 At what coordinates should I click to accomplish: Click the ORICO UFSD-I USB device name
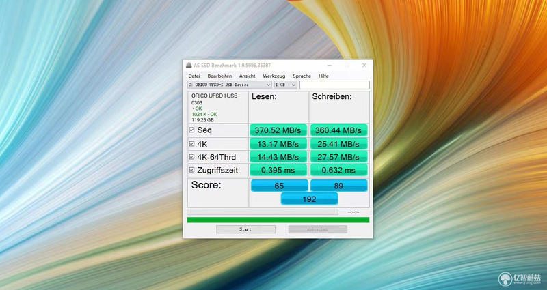214,96
